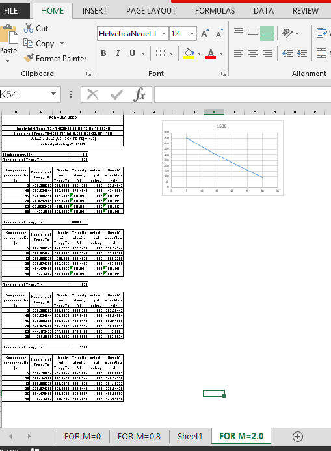
Task: Select the HOME tab
Action: tap(52, 11)
